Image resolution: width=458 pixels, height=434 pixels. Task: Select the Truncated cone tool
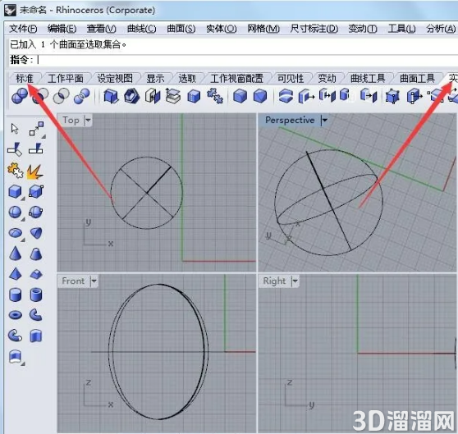click(x=36, y=254)
